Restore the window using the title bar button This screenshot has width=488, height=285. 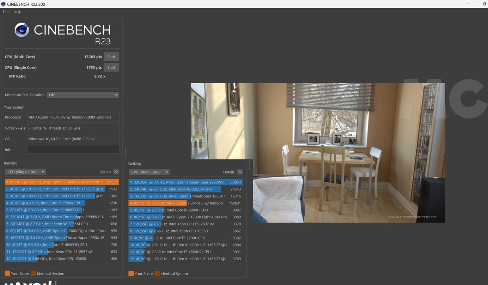(484, 4)
